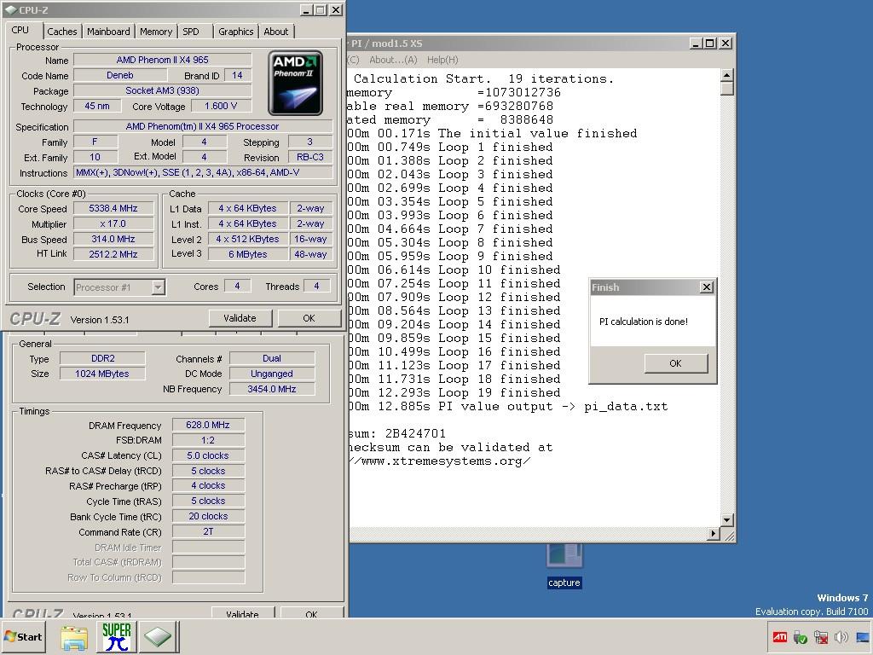Viewport: 873px width, 655px height.
Task: Click the DRAM Frequency value 628.0 MHz
Action: pyautogui.click(x=208, y=425)
